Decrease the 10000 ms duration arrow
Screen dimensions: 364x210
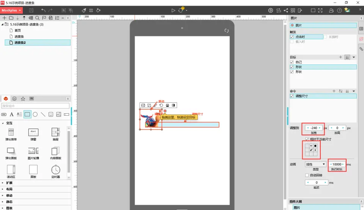pyautogui.click(x=331, y=164)
